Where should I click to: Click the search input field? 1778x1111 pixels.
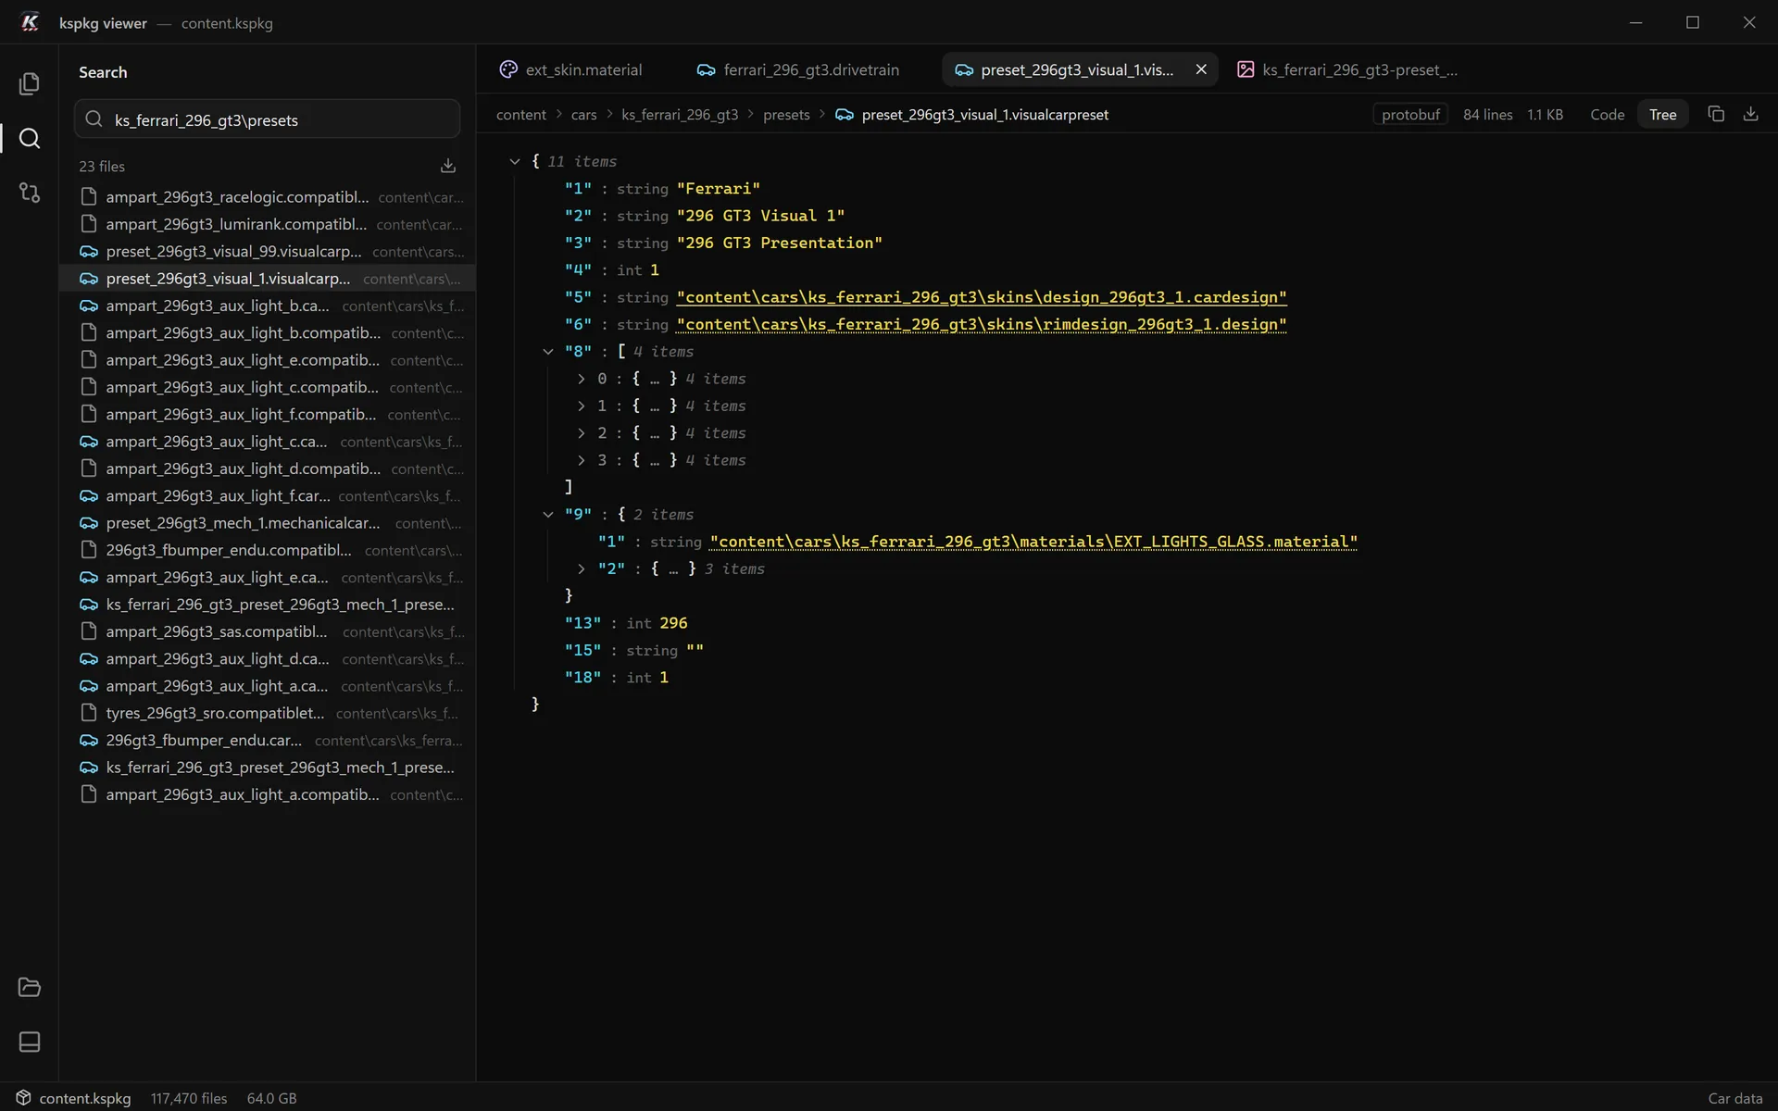click(x=267, y=119)
